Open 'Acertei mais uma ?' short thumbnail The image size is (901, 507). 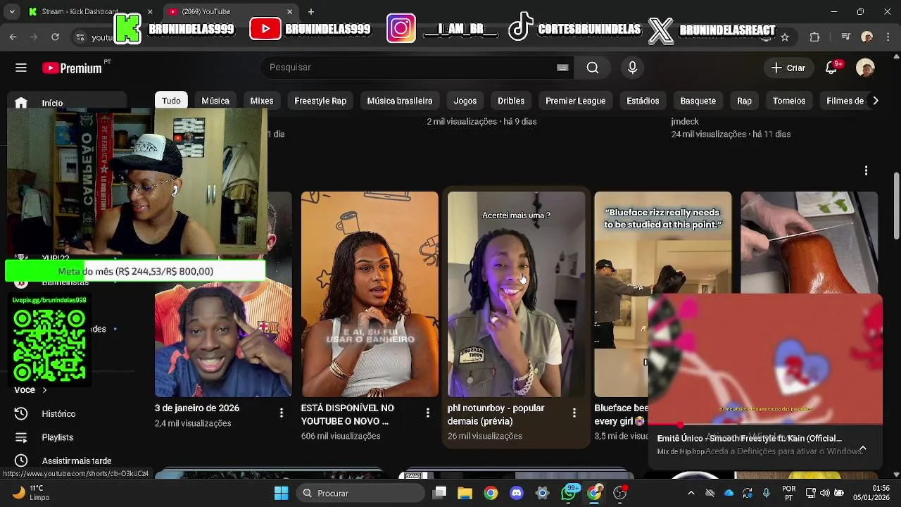(516, 294)
